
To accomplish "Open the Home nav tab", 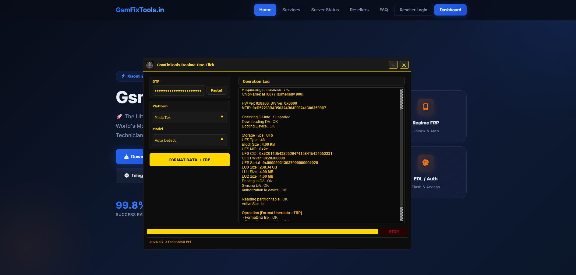I will click(265, 10).
